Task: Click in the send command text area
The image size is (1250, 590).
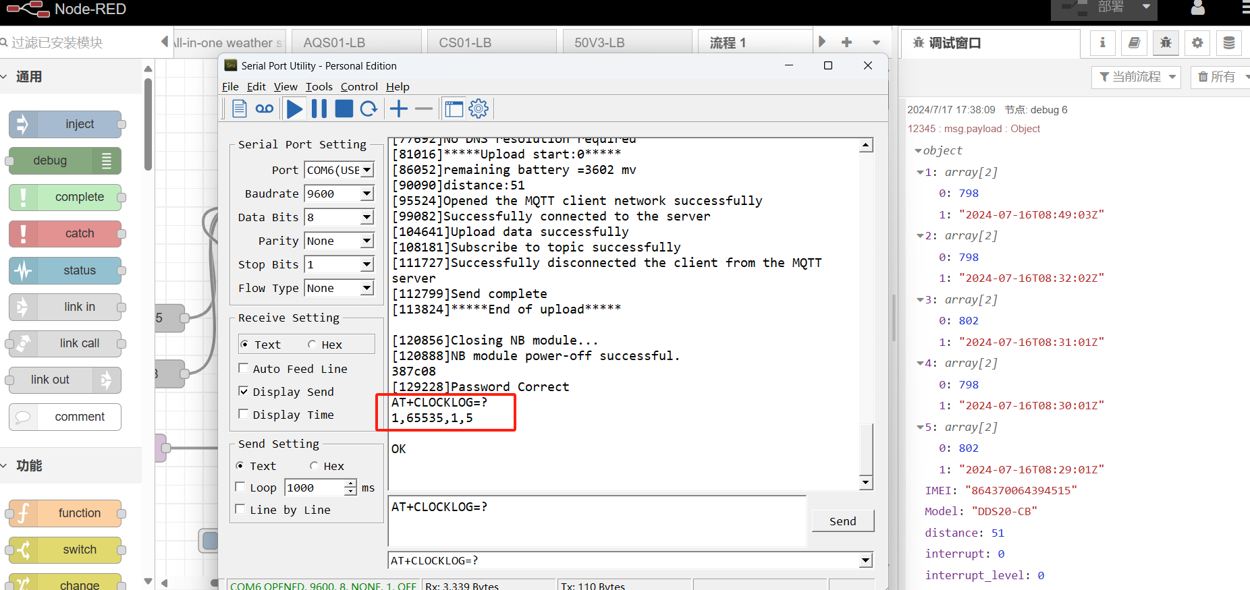Action: (597, 521)
